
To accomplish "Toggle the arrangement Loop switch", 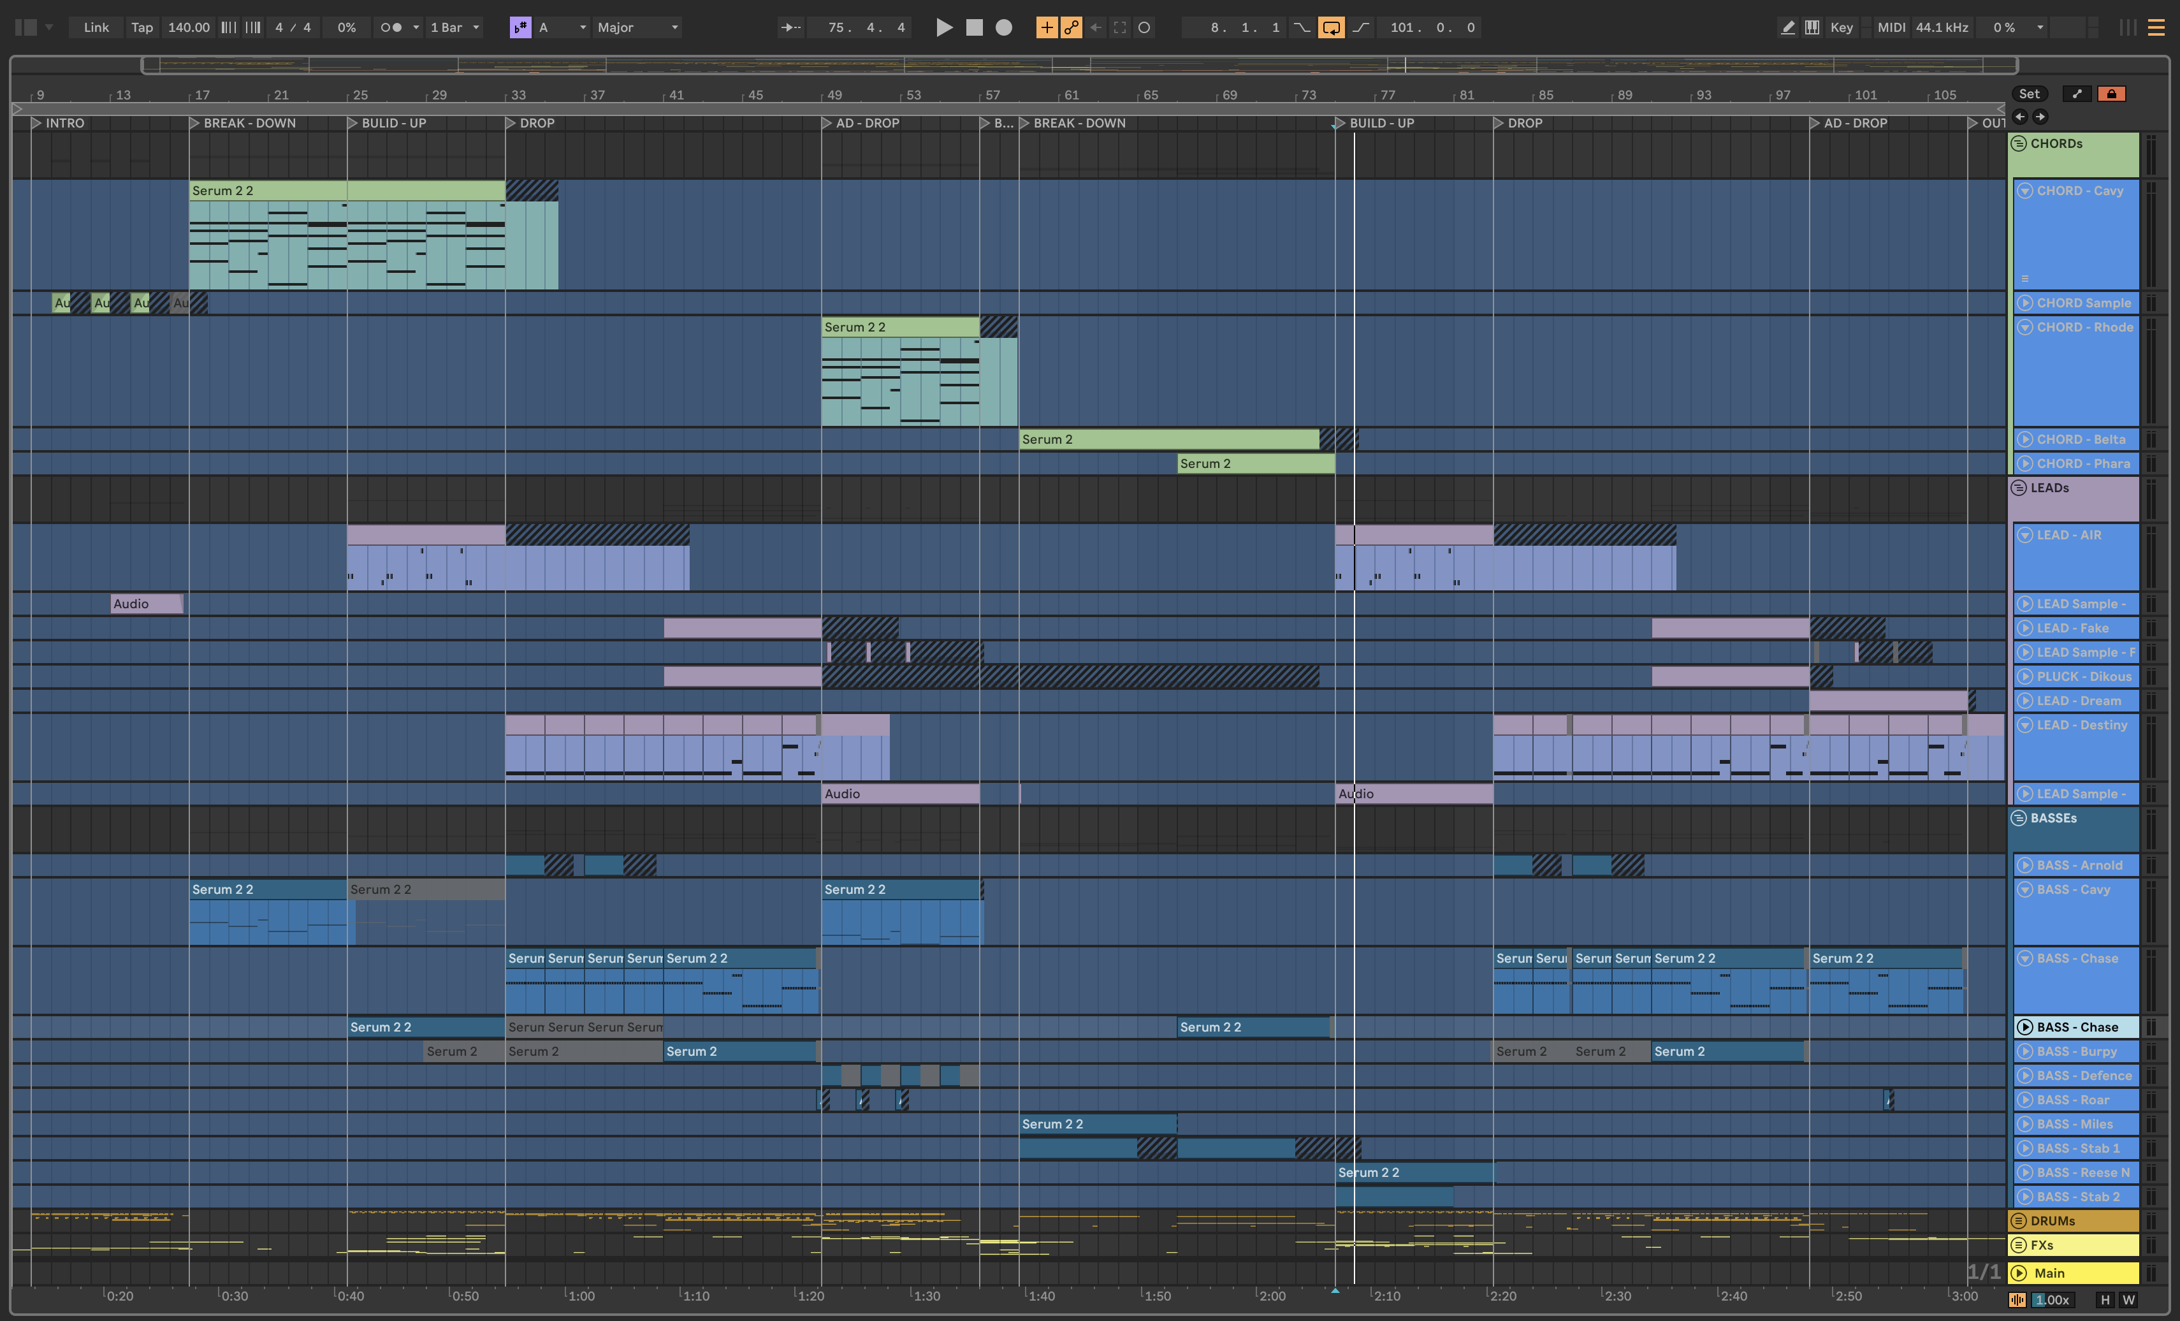I will coord(1331,27).
